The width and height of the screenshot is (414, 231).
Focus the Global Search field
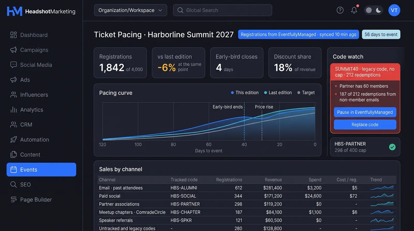223,10
